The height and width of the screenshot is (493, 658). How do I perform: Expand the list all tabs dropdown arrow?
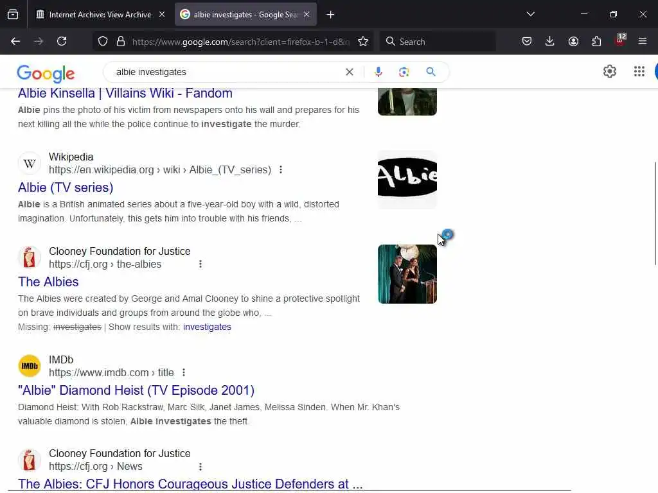click(530, 14)
